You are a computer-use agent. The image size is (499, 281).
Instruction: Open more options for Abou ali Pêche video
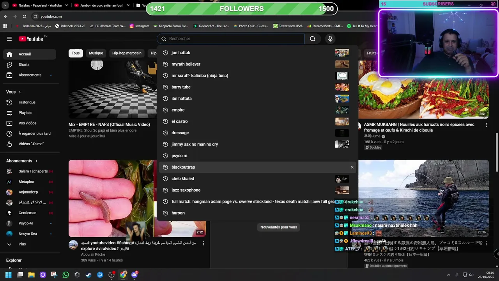(x=203, y=243)
